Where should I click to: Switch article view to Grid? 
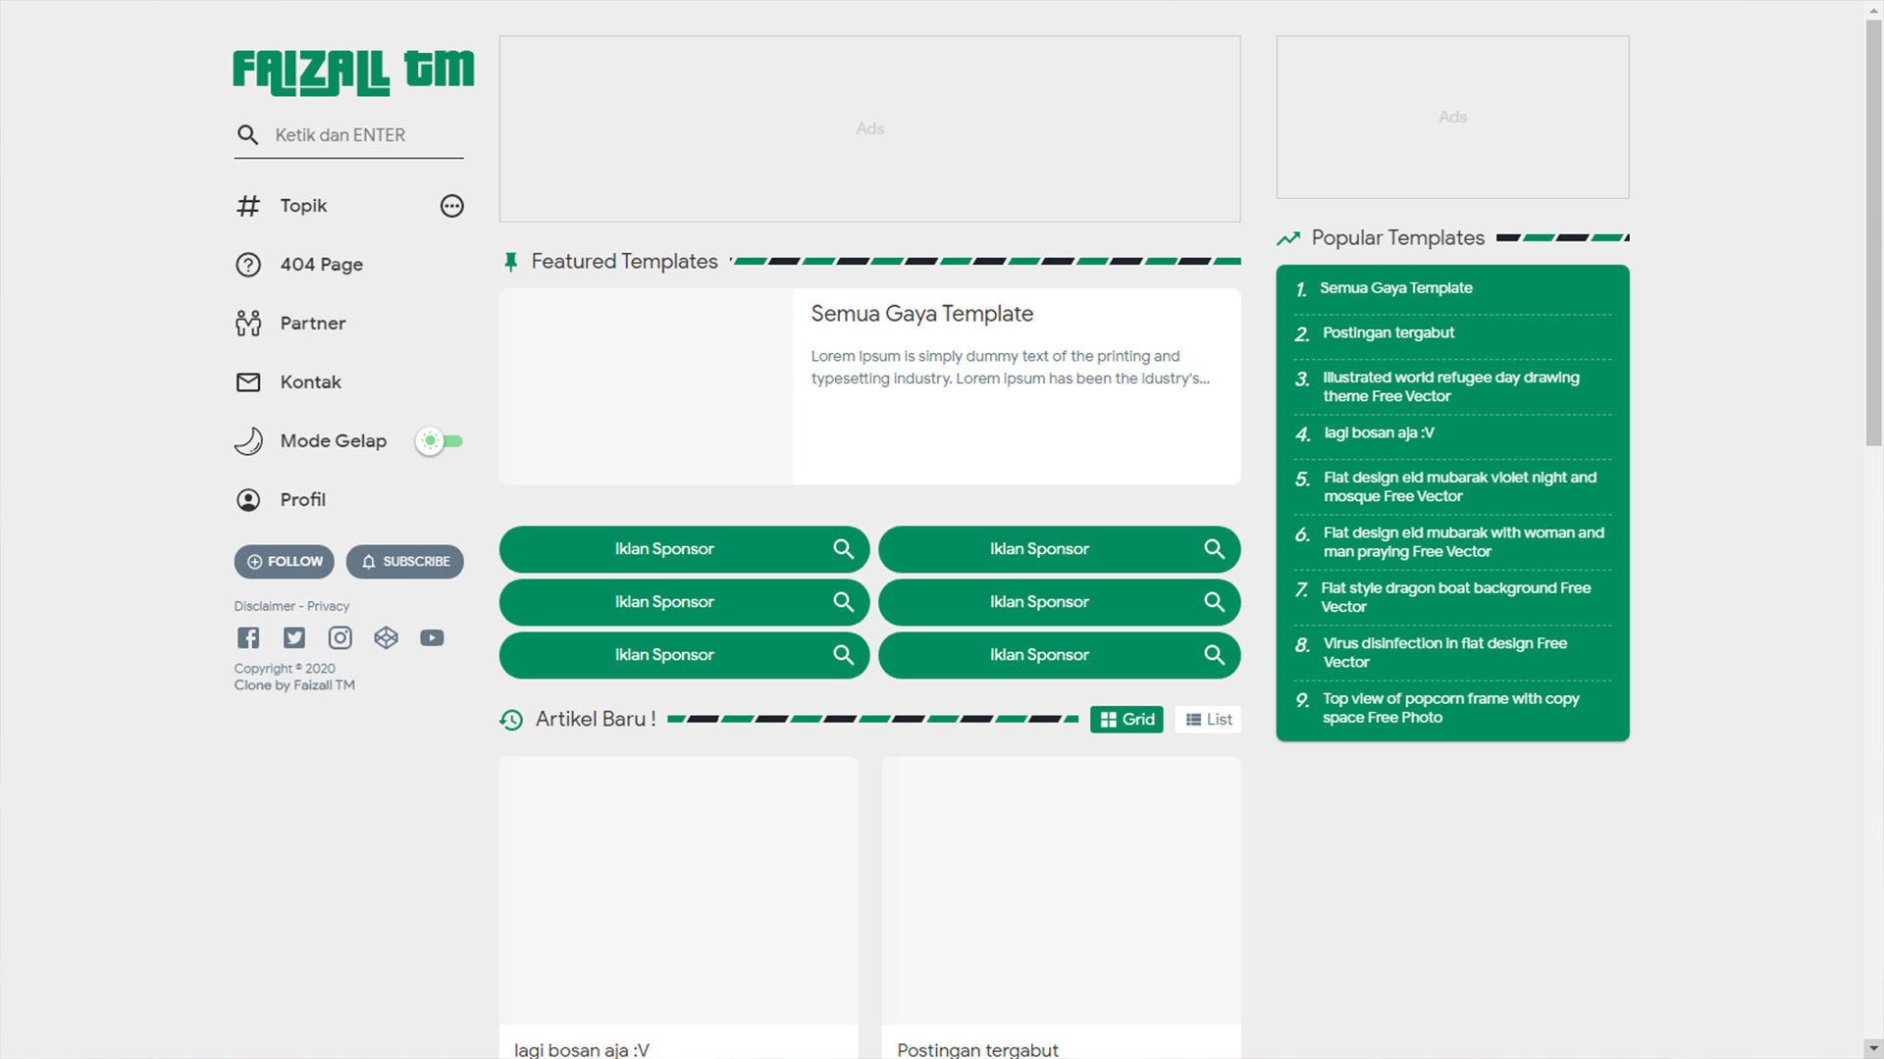point(1126,720)
